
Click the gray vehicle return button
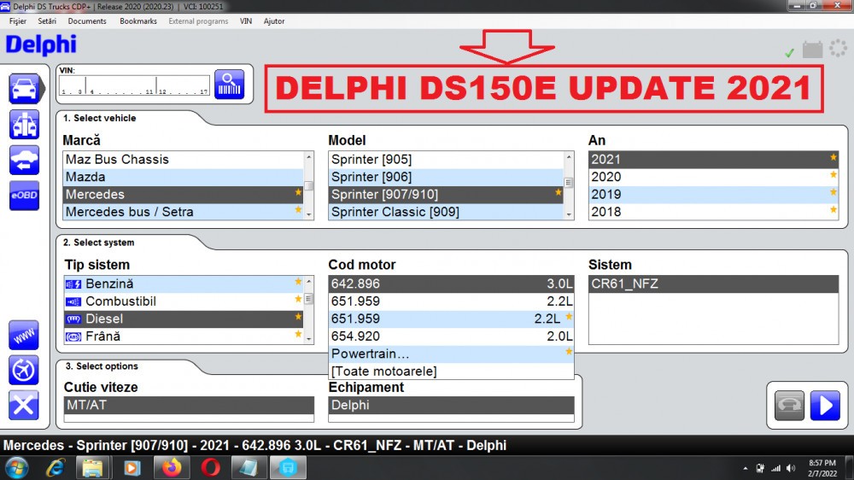tap(789, 406)
